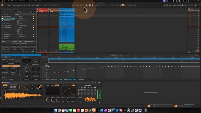Click the Link button in control bar
This screenshot has height=113, width=201.
[9, 5]
